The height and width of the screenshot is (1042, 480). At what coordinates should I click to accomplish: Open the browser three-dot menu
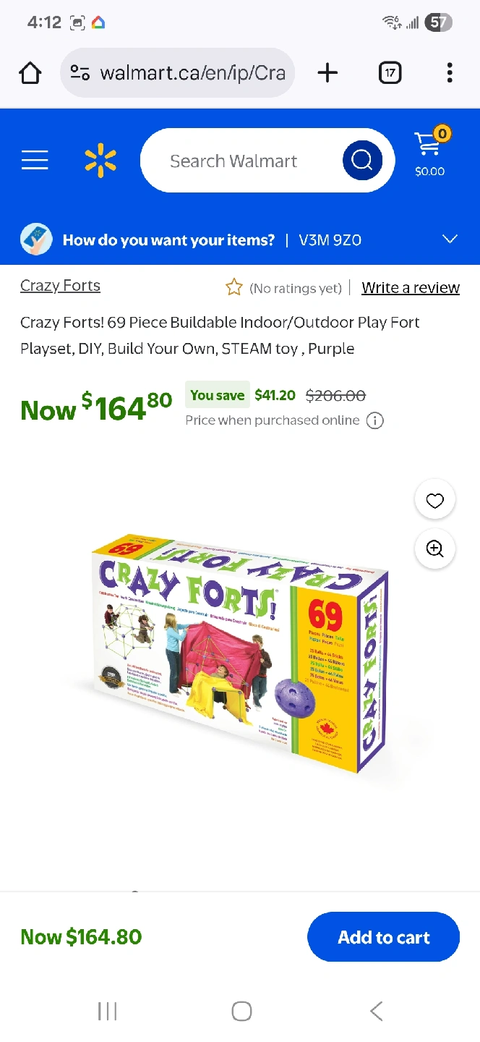[x=450, y=72]
